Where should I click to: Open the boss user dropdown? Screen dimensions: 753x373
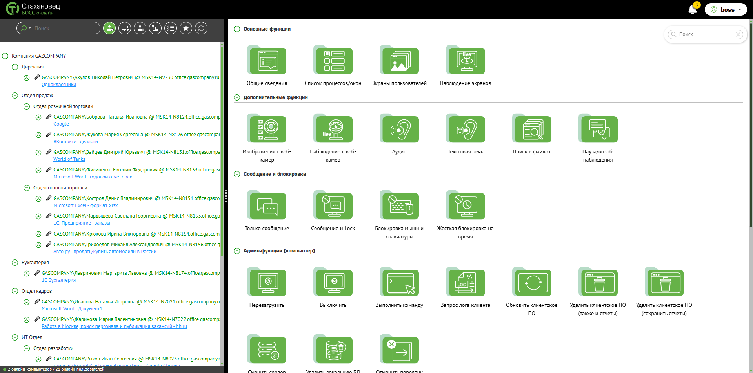[x=726, y=9]
